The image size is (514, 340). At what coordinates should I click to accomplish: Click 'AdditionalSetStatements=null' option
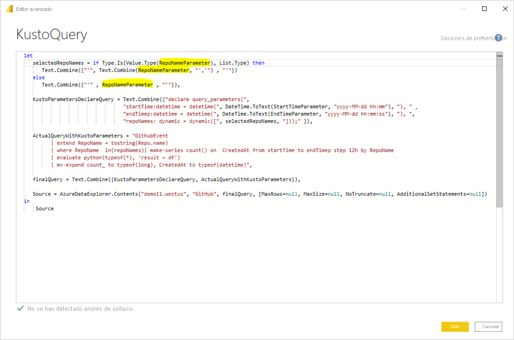tap(439, 194)
